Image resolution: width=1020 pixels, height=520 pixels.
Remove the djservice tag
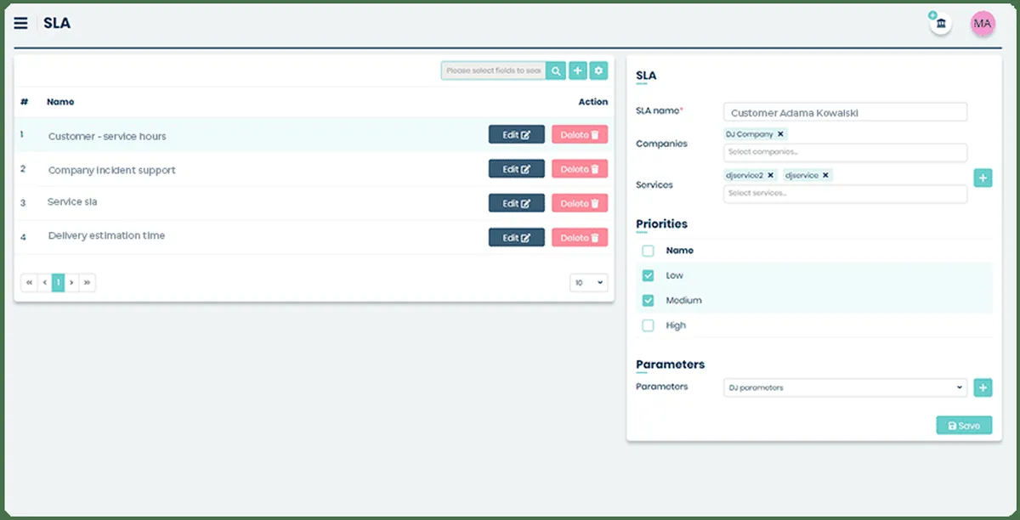[x=825, y=175]
